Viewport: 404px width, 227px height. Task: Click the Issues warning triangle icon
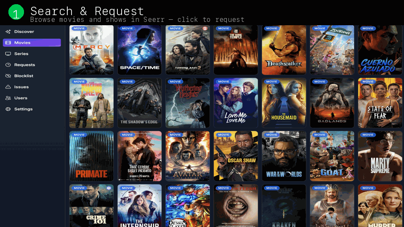[x=8, y=87]
